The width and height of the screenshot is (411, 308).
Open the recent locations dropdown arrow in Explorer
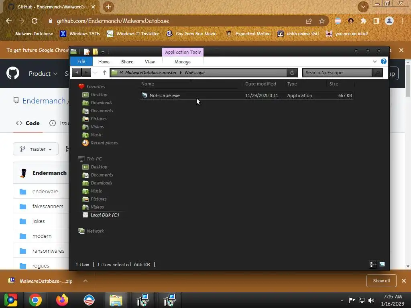click(x=96, y=73)
